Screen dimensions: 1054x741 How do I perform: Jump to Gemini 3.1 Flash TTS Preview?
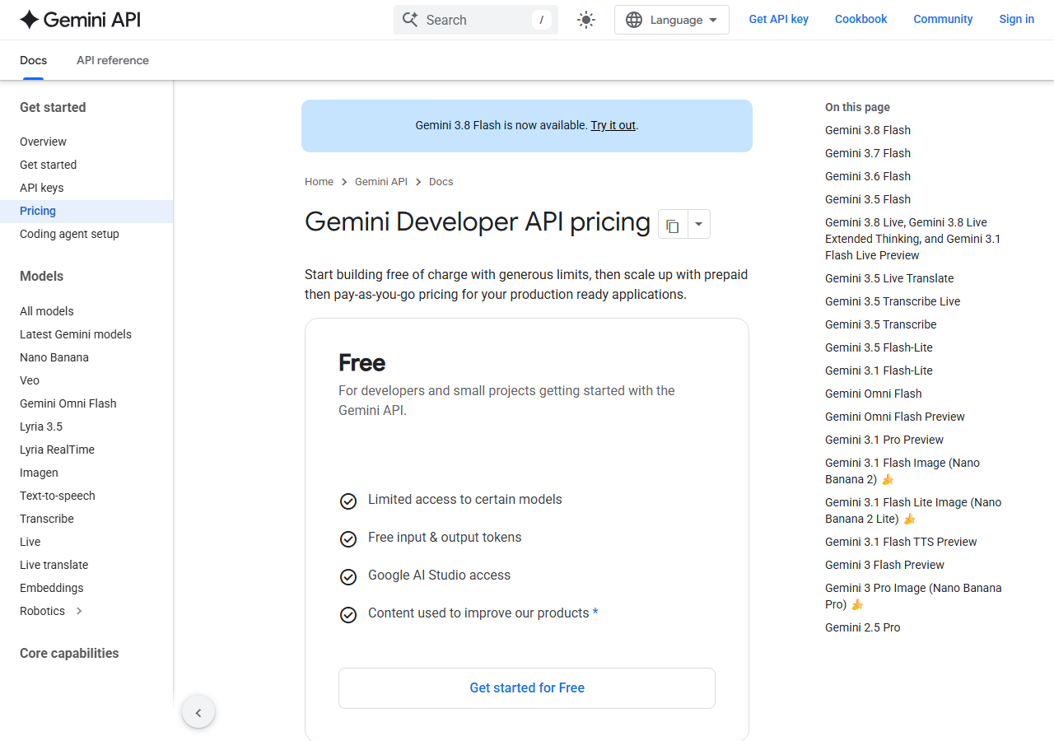901,542
